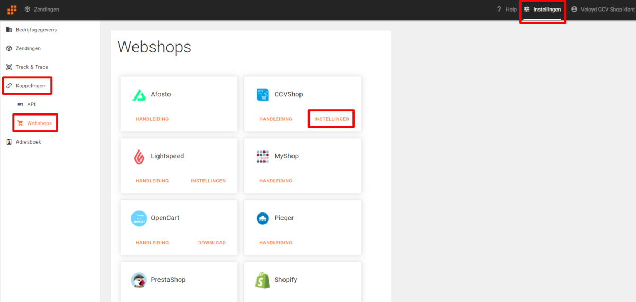
Task: Open Track & Trace sidebar item
Action: point(32,67)
